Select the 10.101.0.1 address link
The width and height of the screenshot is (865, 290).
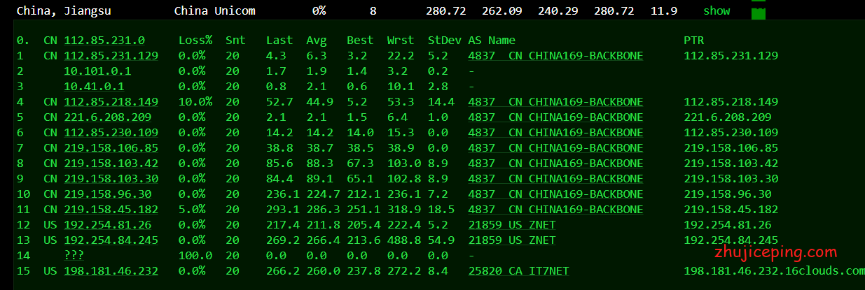(x=97, y=71)
